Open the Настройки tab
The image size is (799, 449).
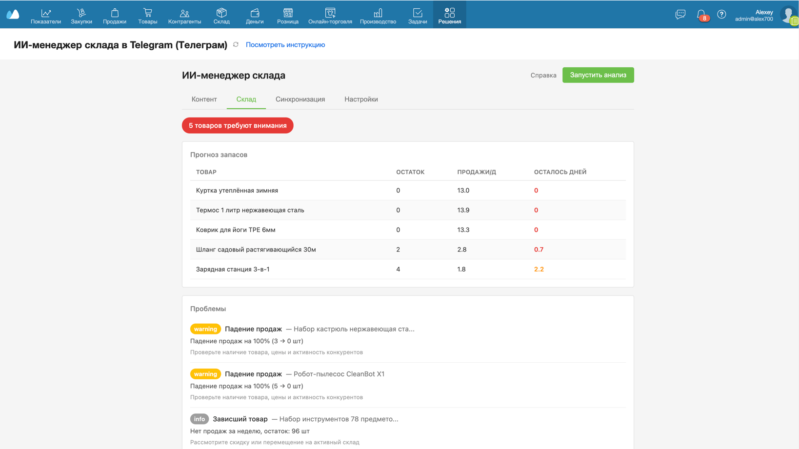[361, 99]
